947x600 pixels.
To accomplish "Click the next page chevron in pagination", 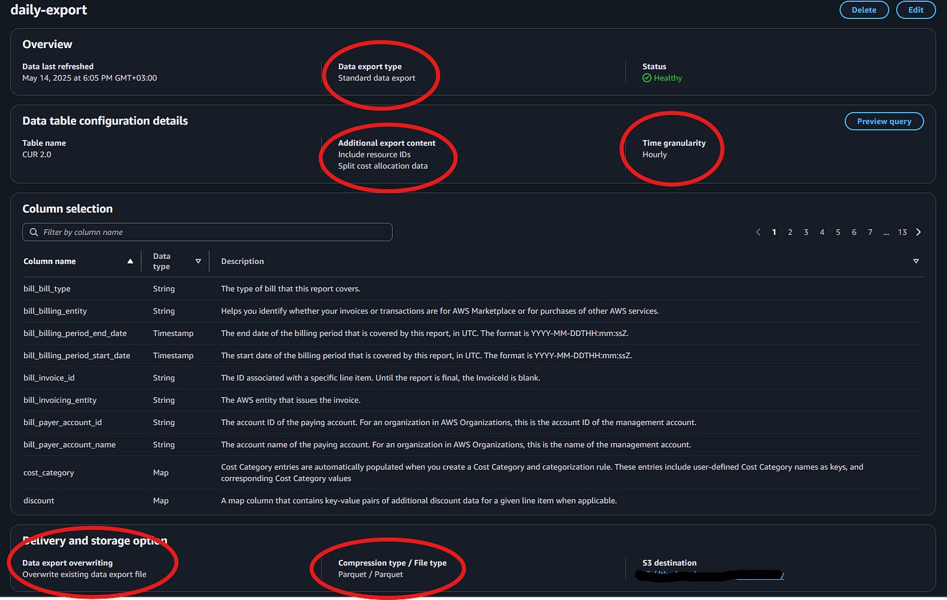I will click(x=918, y=231).
